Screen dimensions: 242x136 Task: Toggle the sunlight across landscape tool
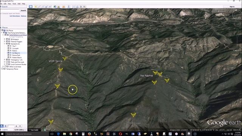[59, 7]
